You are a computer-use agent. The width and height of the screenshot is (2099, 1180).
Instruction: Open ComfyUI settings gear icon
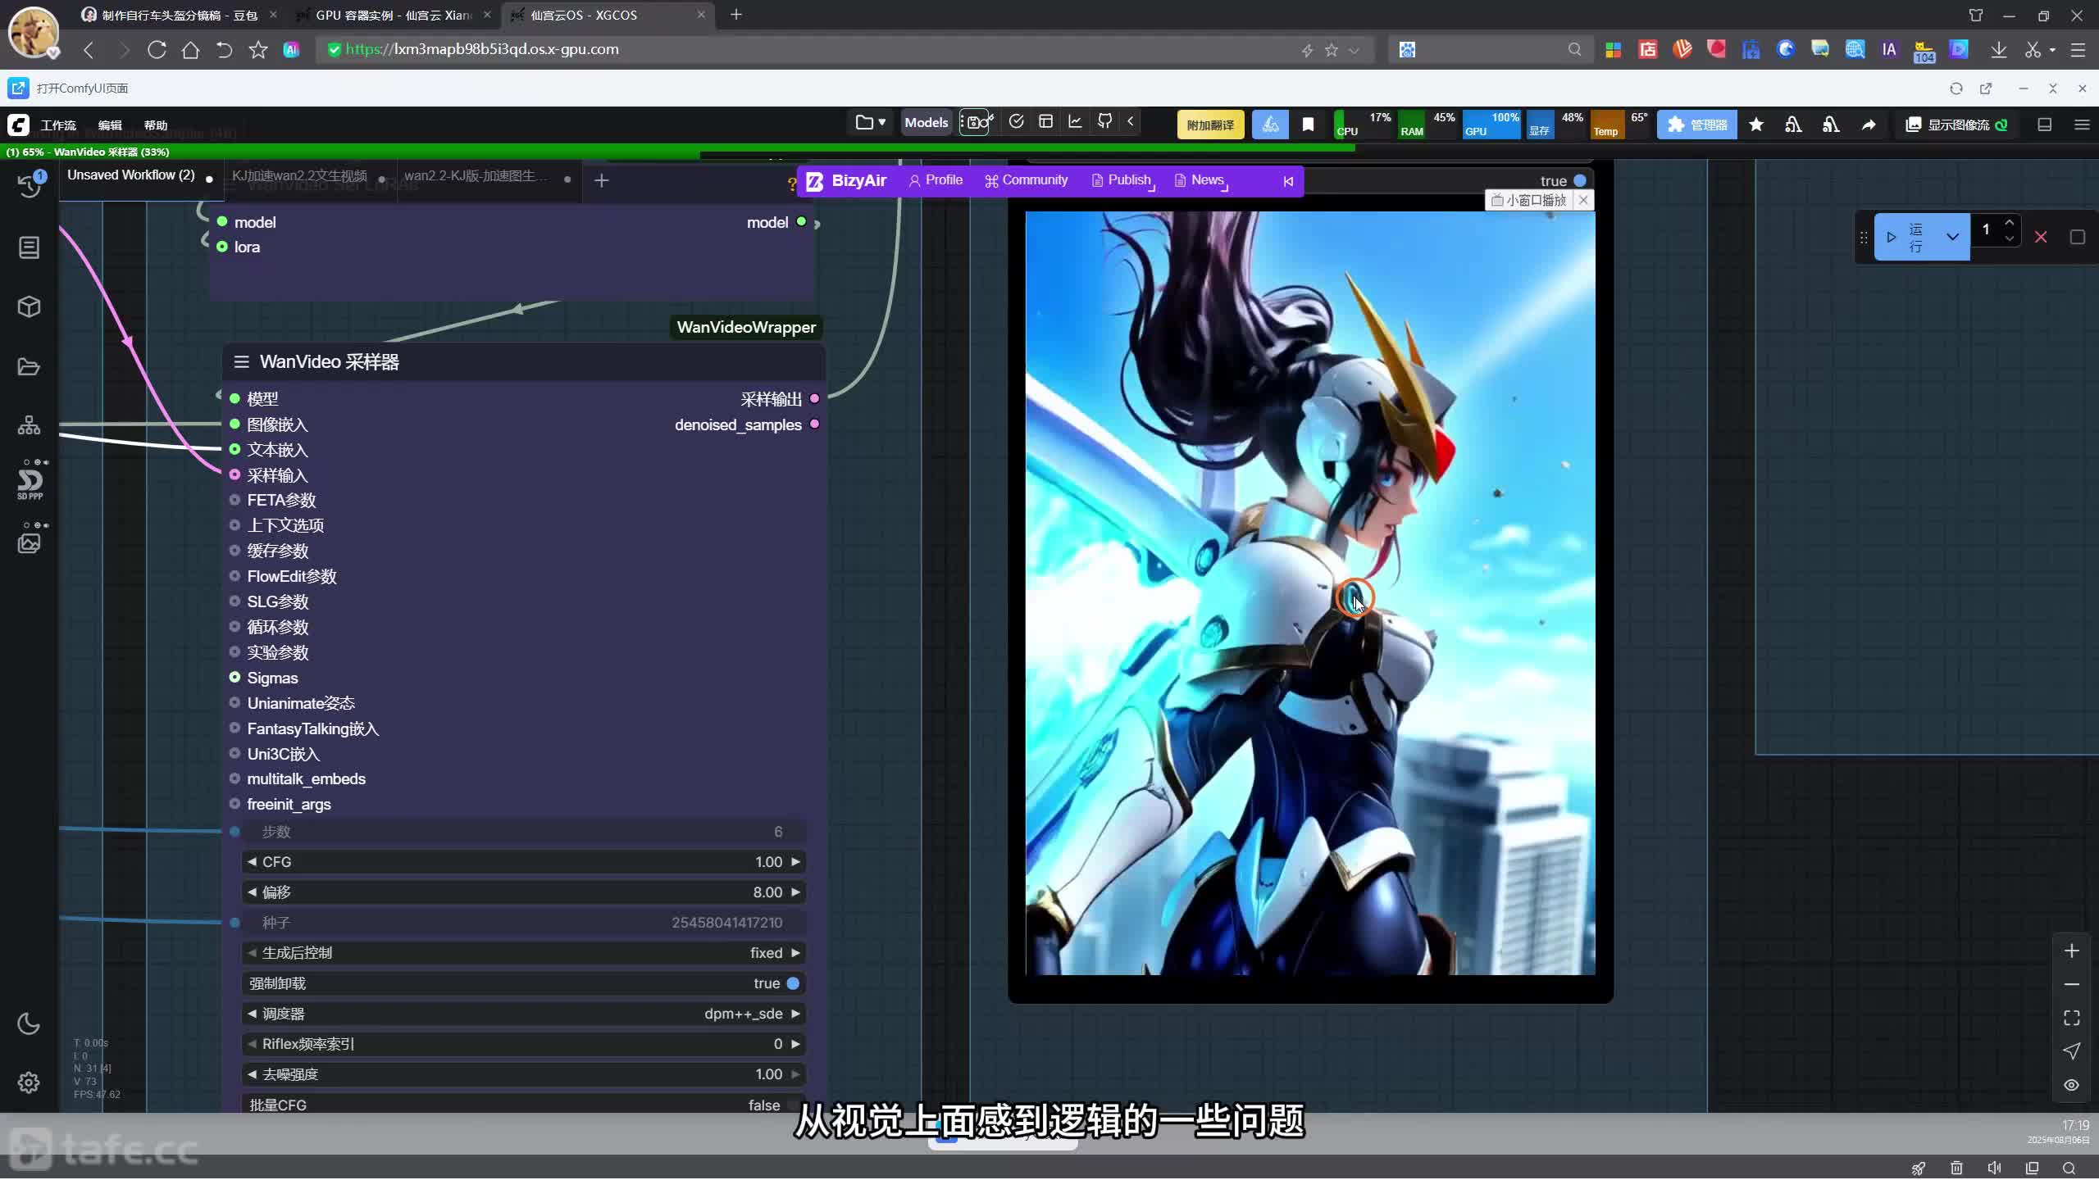30,1082
